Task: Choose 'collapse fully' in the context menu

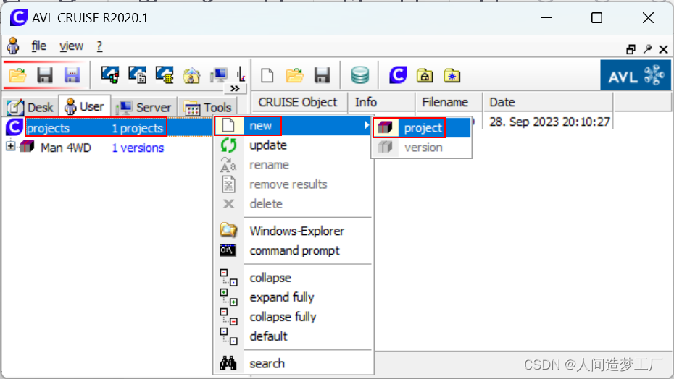Action: pos(294,317)
